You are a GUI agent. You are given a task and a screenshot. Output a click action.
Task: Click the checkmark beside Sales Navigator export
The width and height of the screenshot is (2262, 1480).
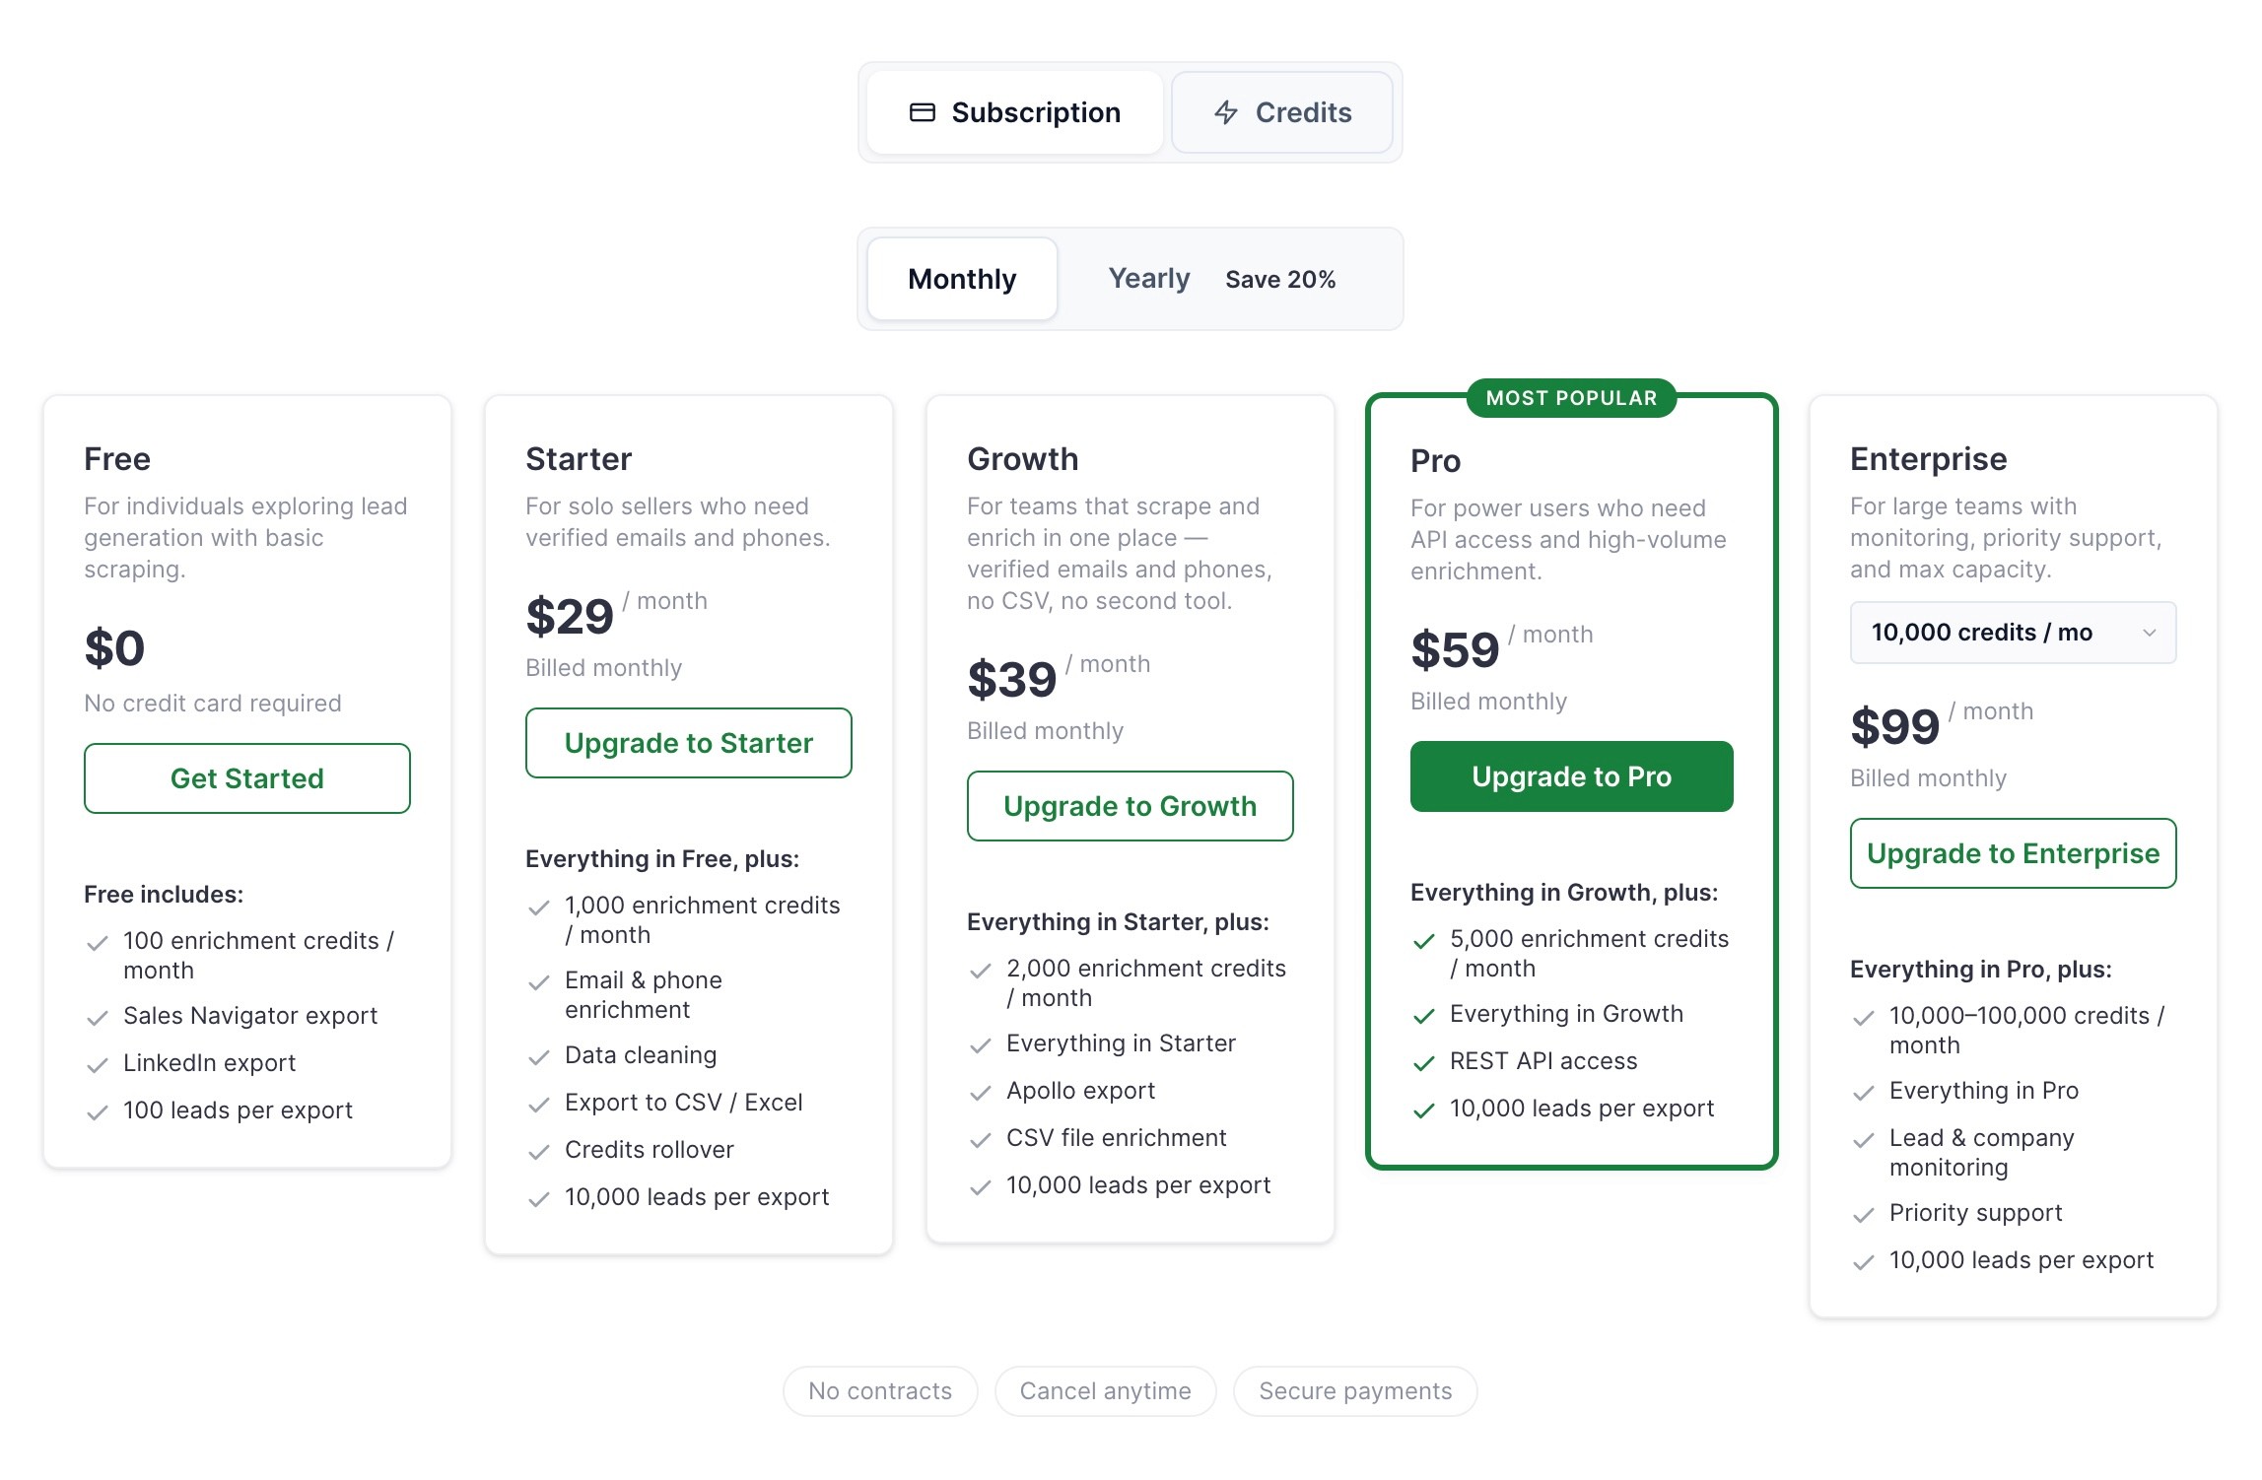click(98, 1018)
